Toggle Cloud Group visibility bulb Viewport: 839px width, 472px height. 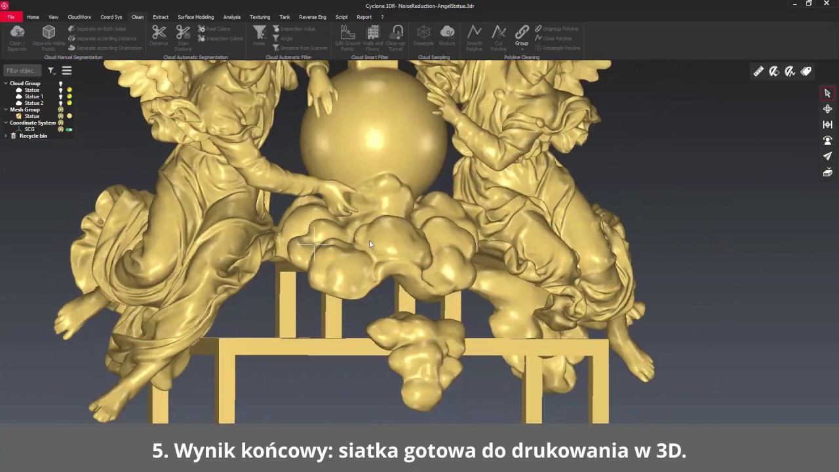click(61, 83)
